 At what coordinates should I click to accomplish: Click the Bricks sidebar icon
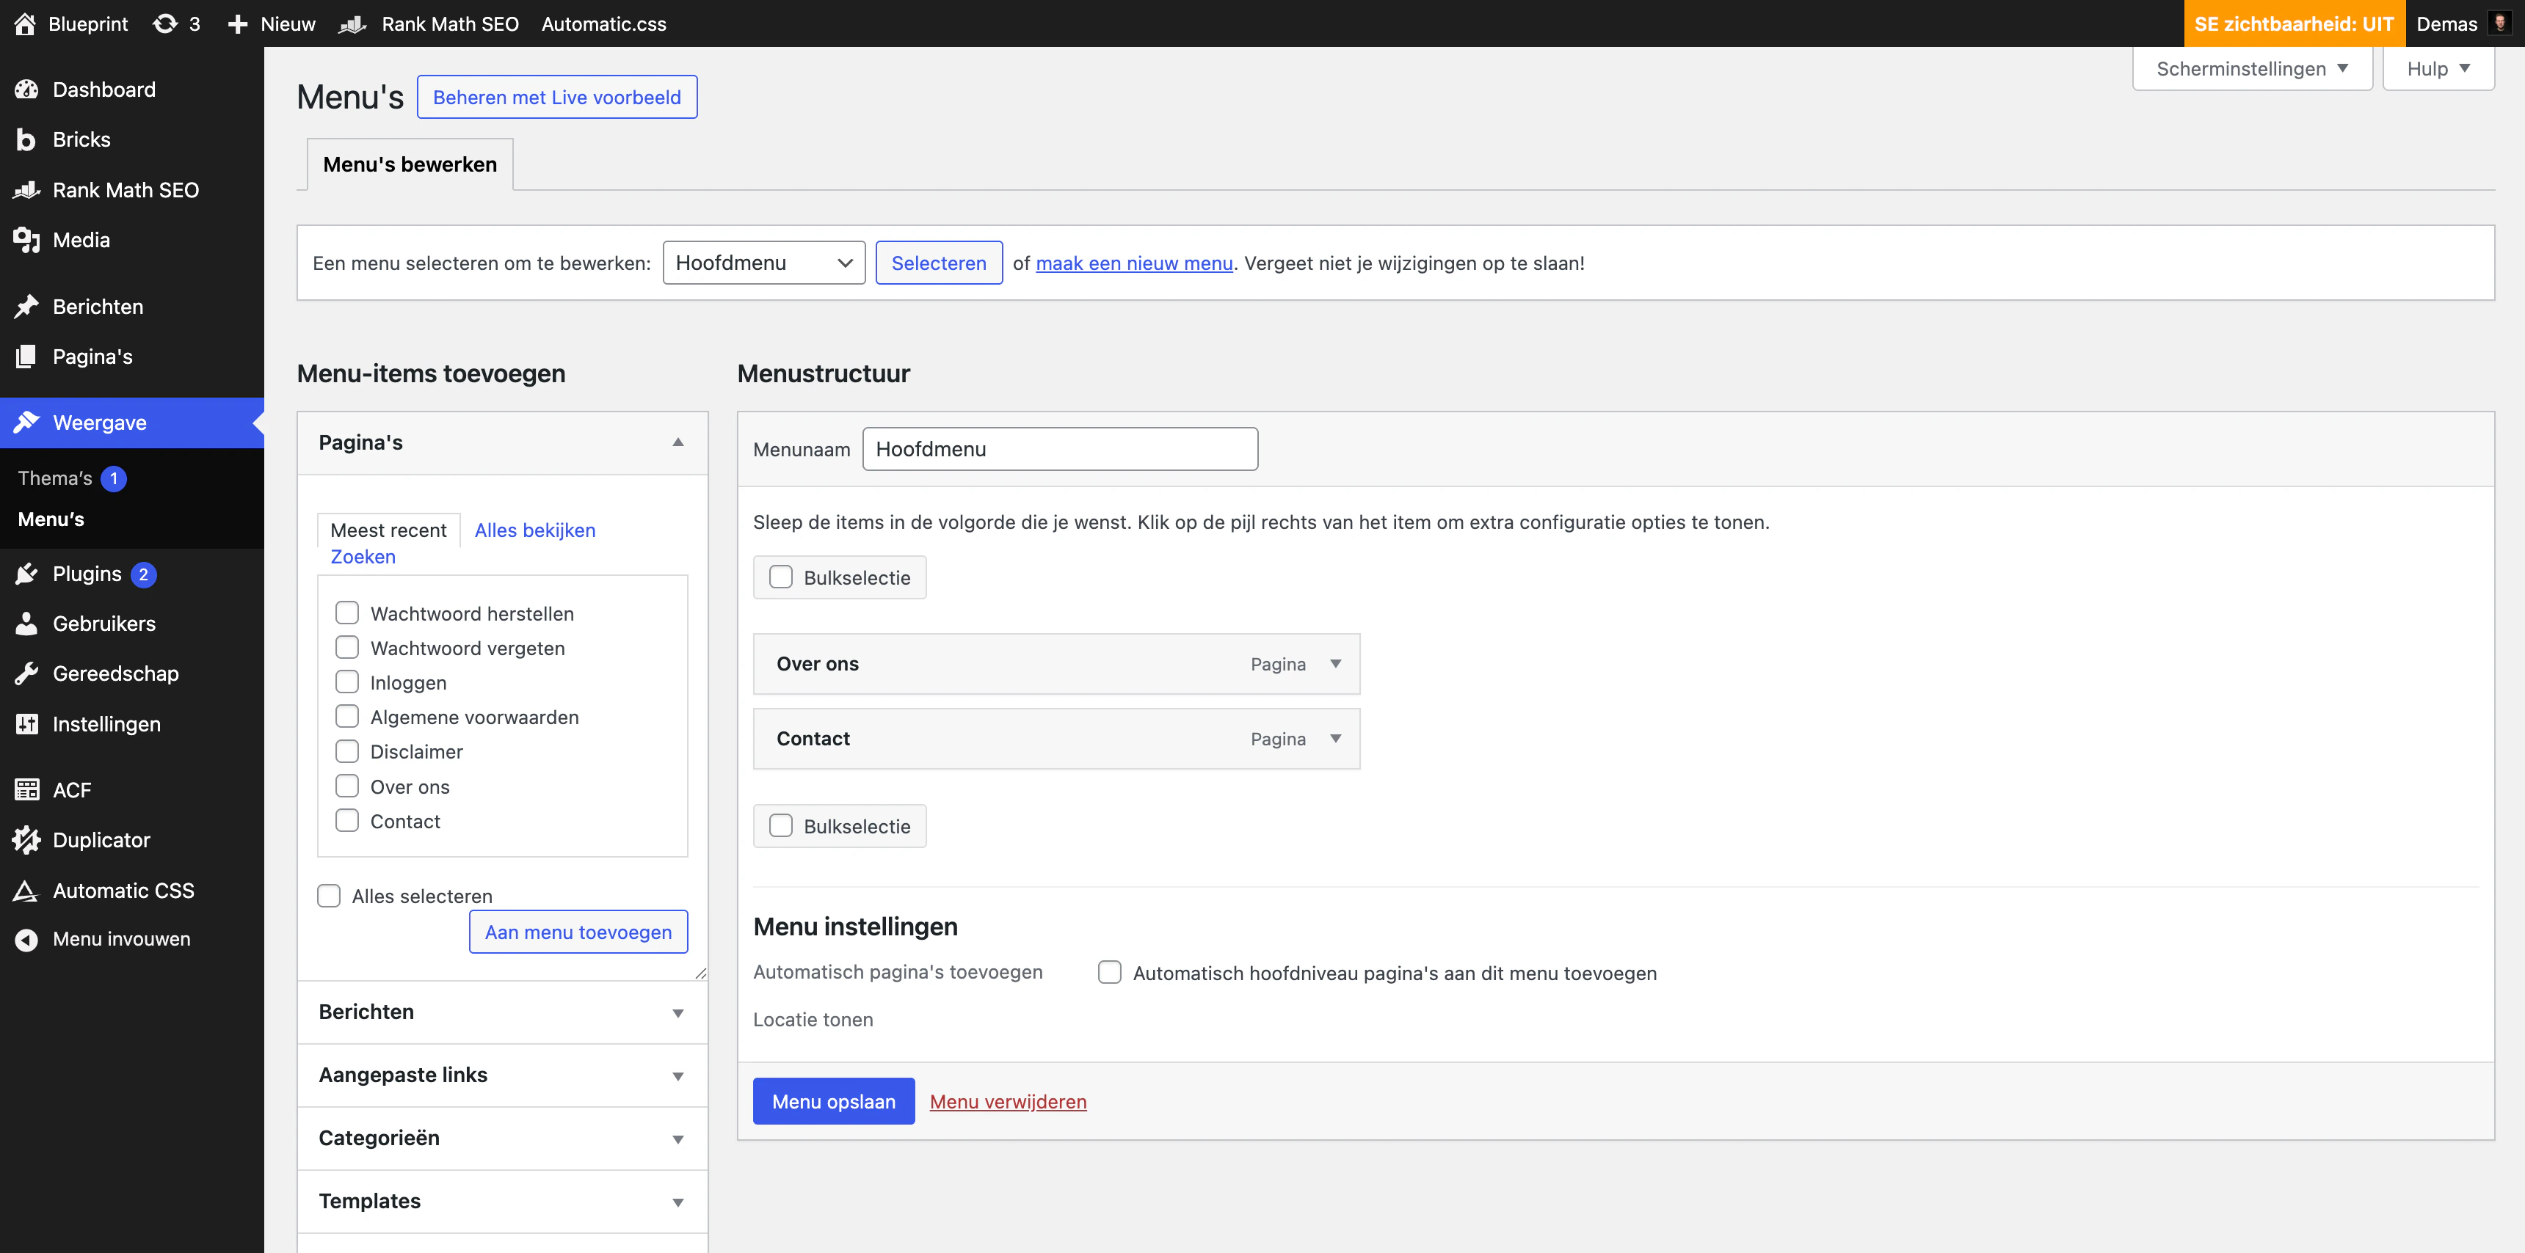(26, 140)
